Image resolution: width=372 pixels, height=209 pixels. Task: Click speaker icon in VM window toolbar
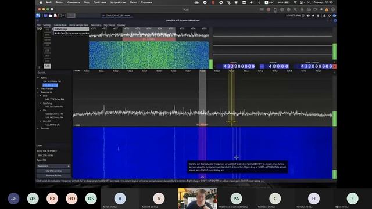pyautogui.click(x=295, y=9)
